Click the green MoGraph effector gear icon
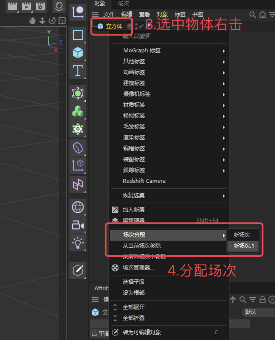Viewport: 275px width, 340px height. [78, 129]
